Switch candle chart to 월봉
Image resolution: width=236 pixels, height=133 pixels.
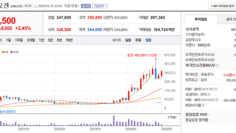pos(148,40)
